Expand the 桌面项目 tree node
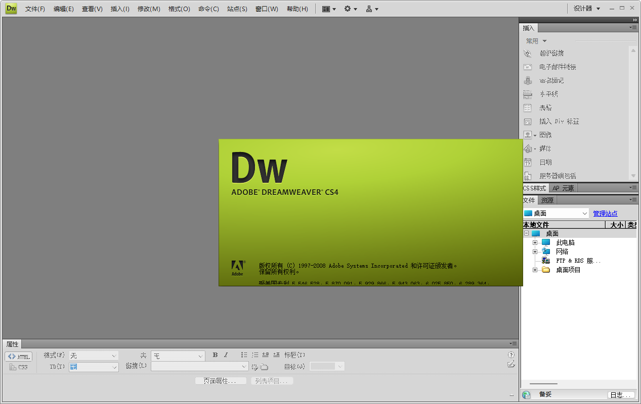The height and width of the screenshot is (404, 641). [535, 270]
